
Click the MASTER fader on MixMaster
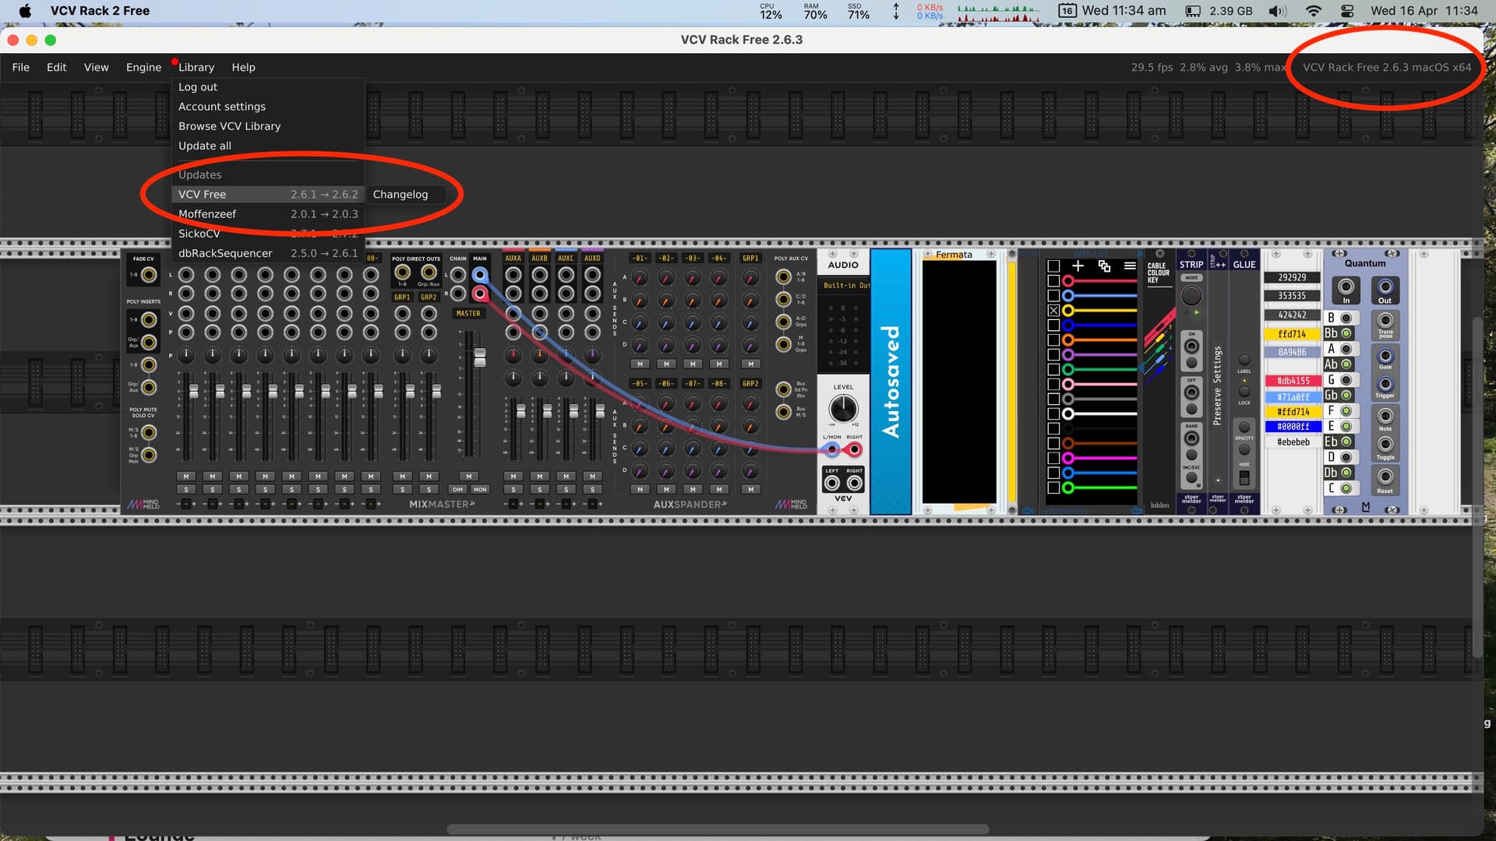(480, 357)
